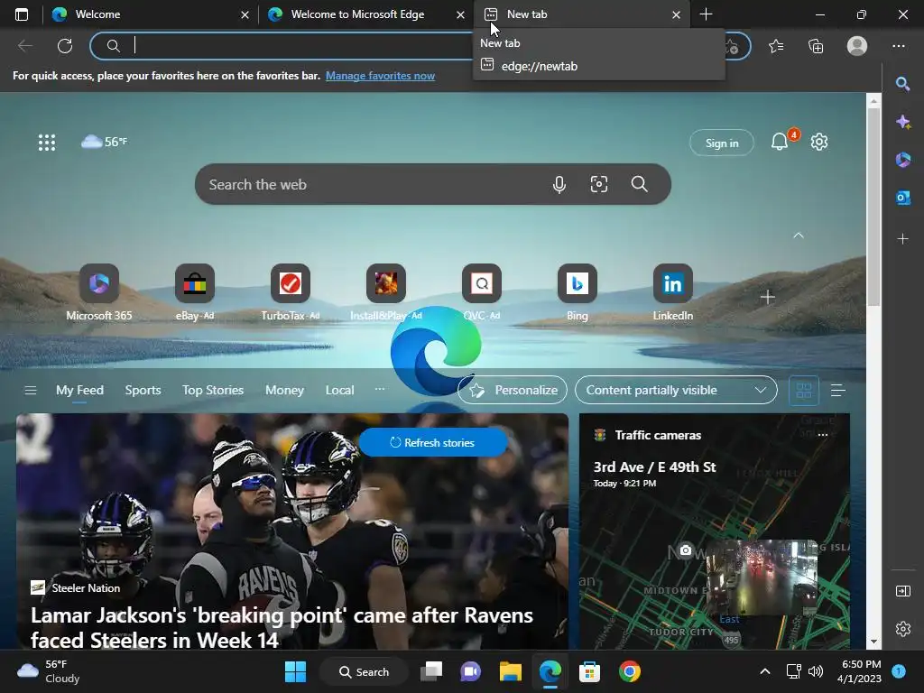Show more feed categories ellipsis
Image resolution: width=924 pixels, height=693 pixels.
tap(380, 389)
